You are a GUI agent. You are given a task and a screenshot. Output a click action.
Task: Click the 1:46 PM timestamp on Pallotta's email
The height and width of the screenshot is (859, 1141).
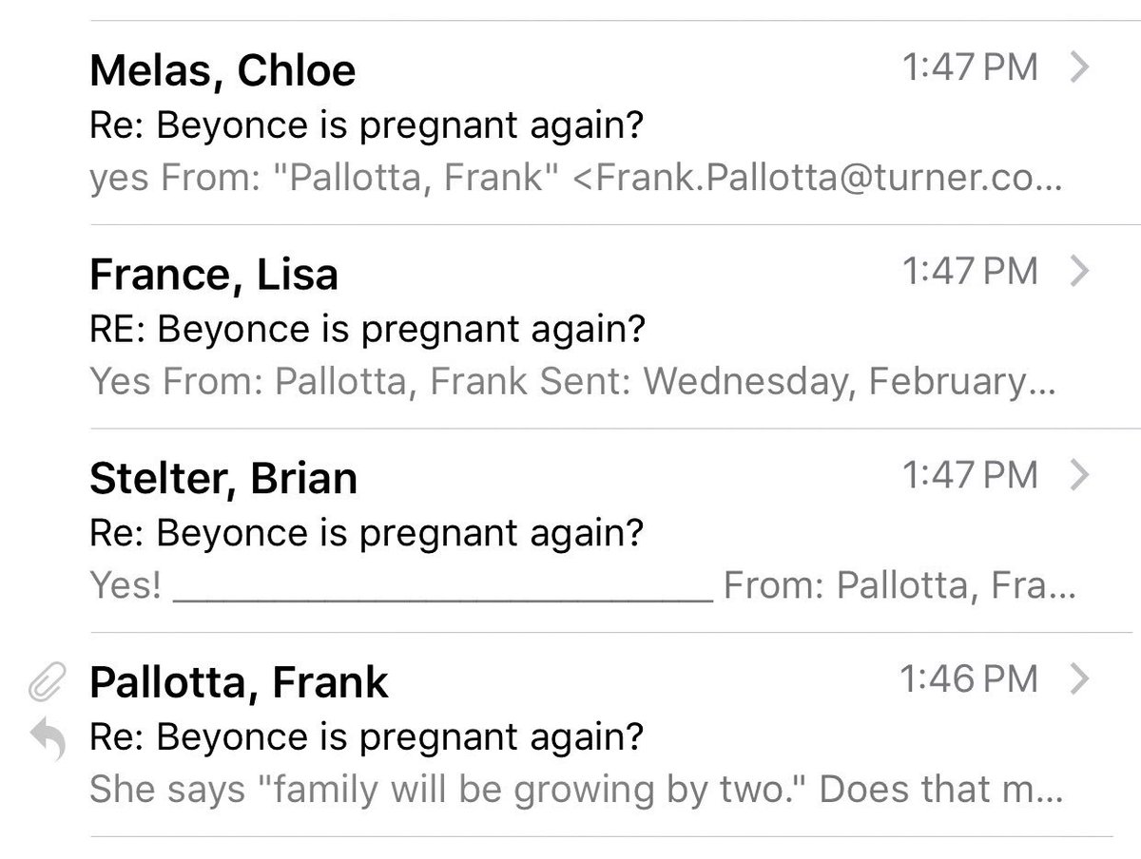[970, 678]
